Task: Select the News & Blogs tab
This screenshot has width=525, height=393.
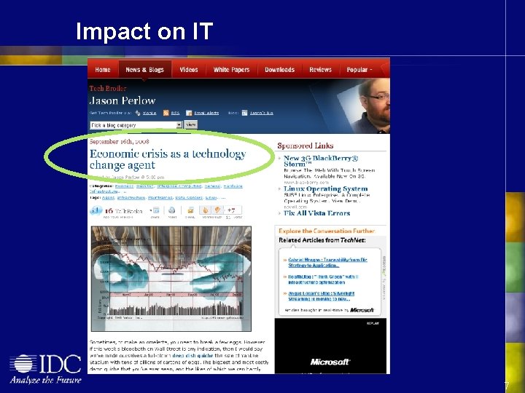Action: click(x=144, y=70)
